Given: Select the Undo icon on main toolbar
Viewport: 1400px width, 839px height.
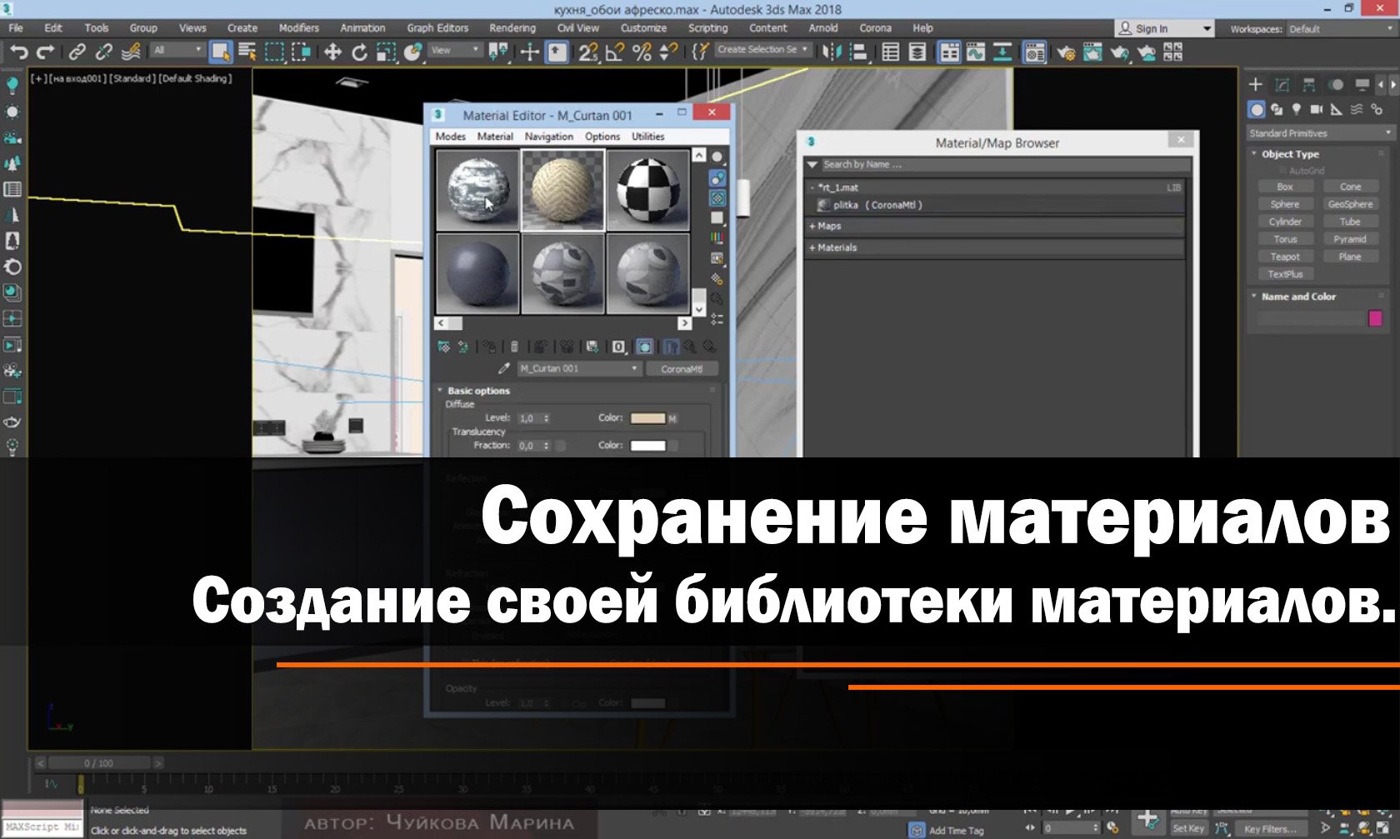Looking at the screenshot, I should coord(22,50).
